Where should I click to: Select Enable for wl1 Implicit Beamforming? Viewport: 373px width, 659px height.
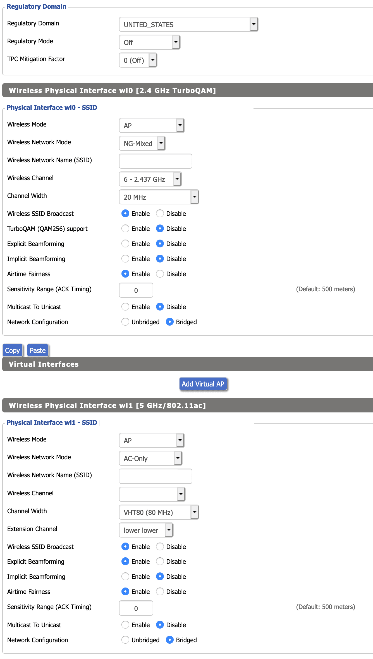click(x=125, y=576)
